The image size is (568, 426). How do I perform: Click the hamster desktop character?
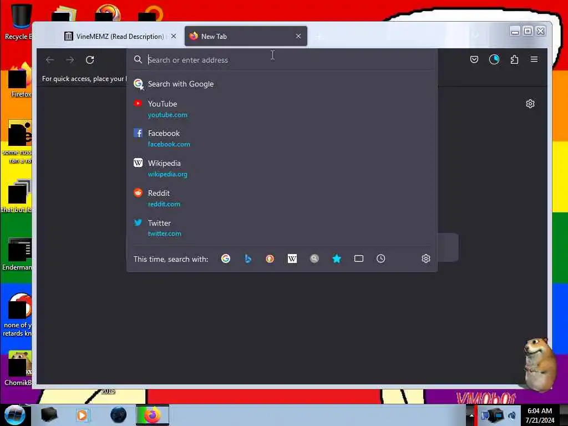tap(539, 364)
